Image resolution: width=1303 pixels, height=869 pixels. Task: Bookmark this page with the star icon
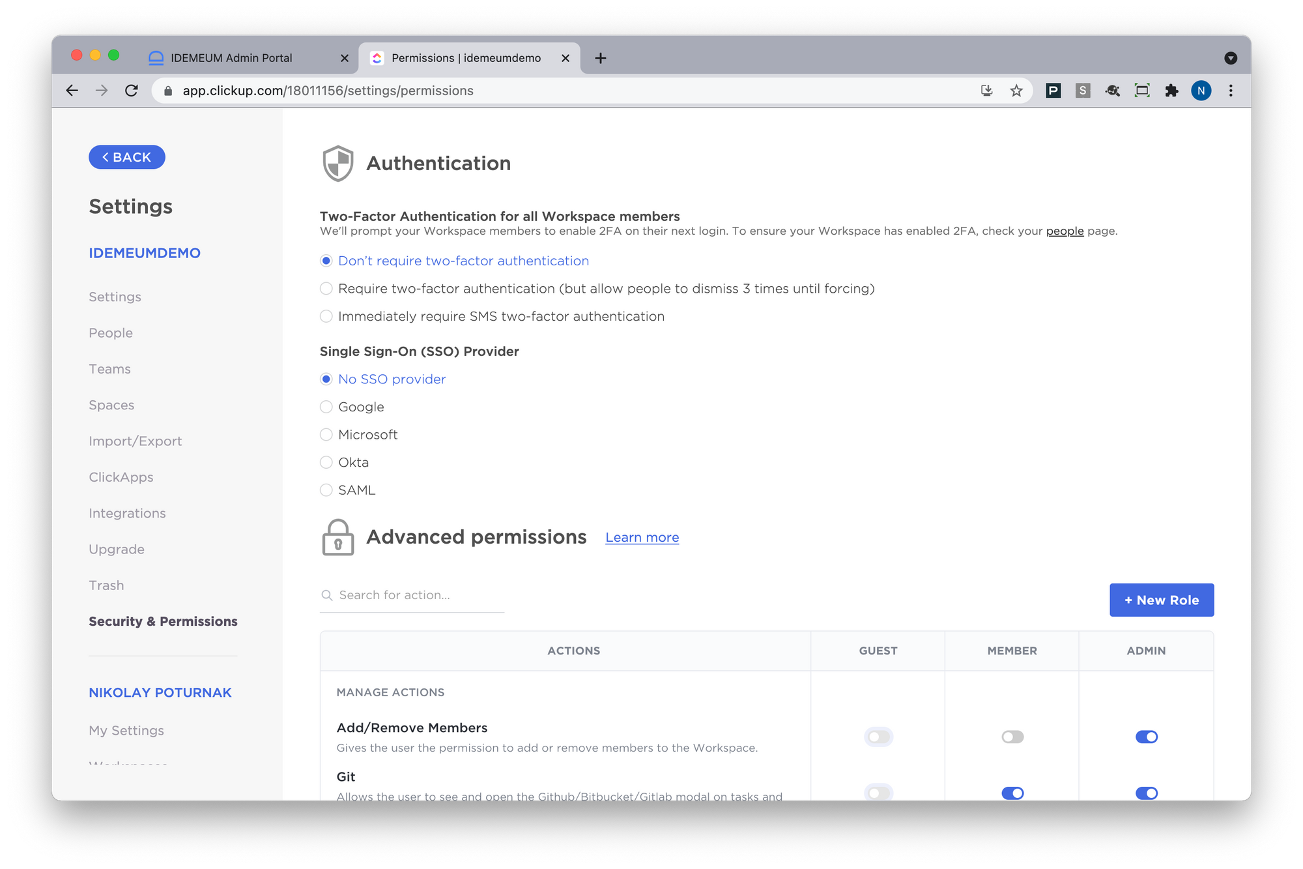click(x=1016, y=91)
